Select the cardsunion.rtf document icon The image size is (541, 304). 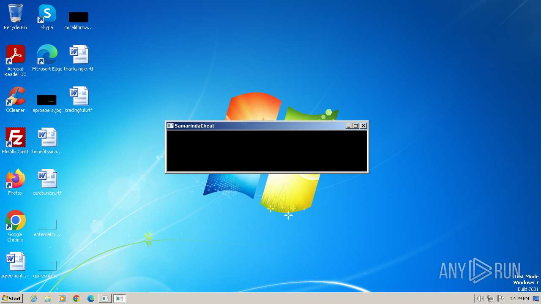pyautogui.click(x=47, y=182)
